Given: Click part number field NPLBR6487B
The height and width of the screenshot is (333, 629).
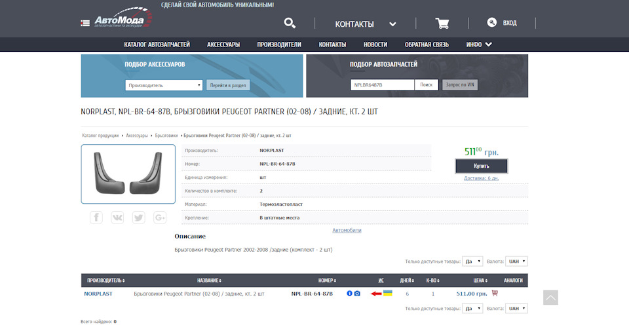Looking at the screenshot, I should click(x=382, y=85).
